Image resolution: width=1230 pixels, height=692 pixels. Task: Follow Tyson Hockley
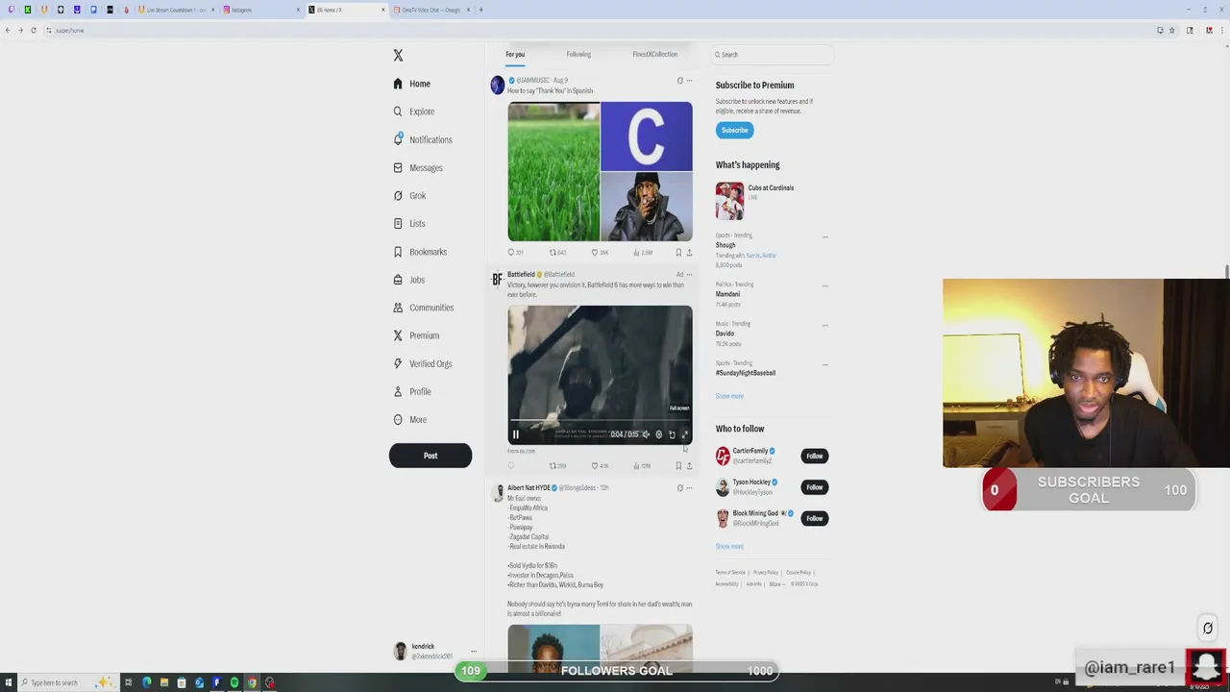[815, 487]
